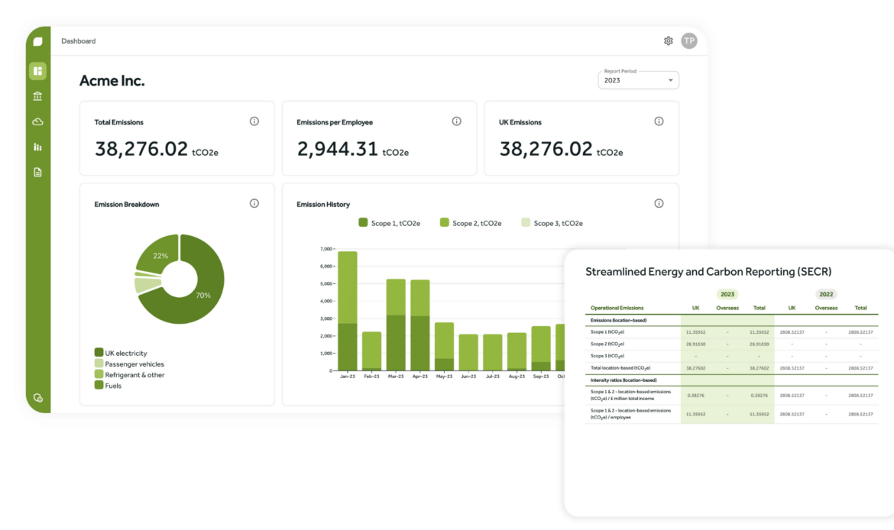
Task: Click Refrigerant & other legend swatch
Action: click(99, 374)
